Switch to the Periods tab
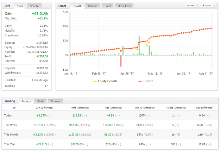Image resolution: width=220 pixels, height=151 pixels. point(26,101)
